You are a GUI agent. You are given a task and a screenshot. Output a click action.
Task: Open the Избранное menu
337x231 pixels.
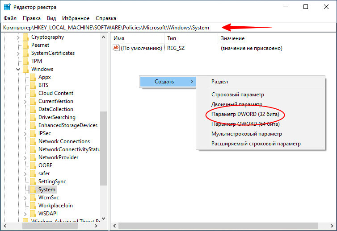[x=76, y=18]
